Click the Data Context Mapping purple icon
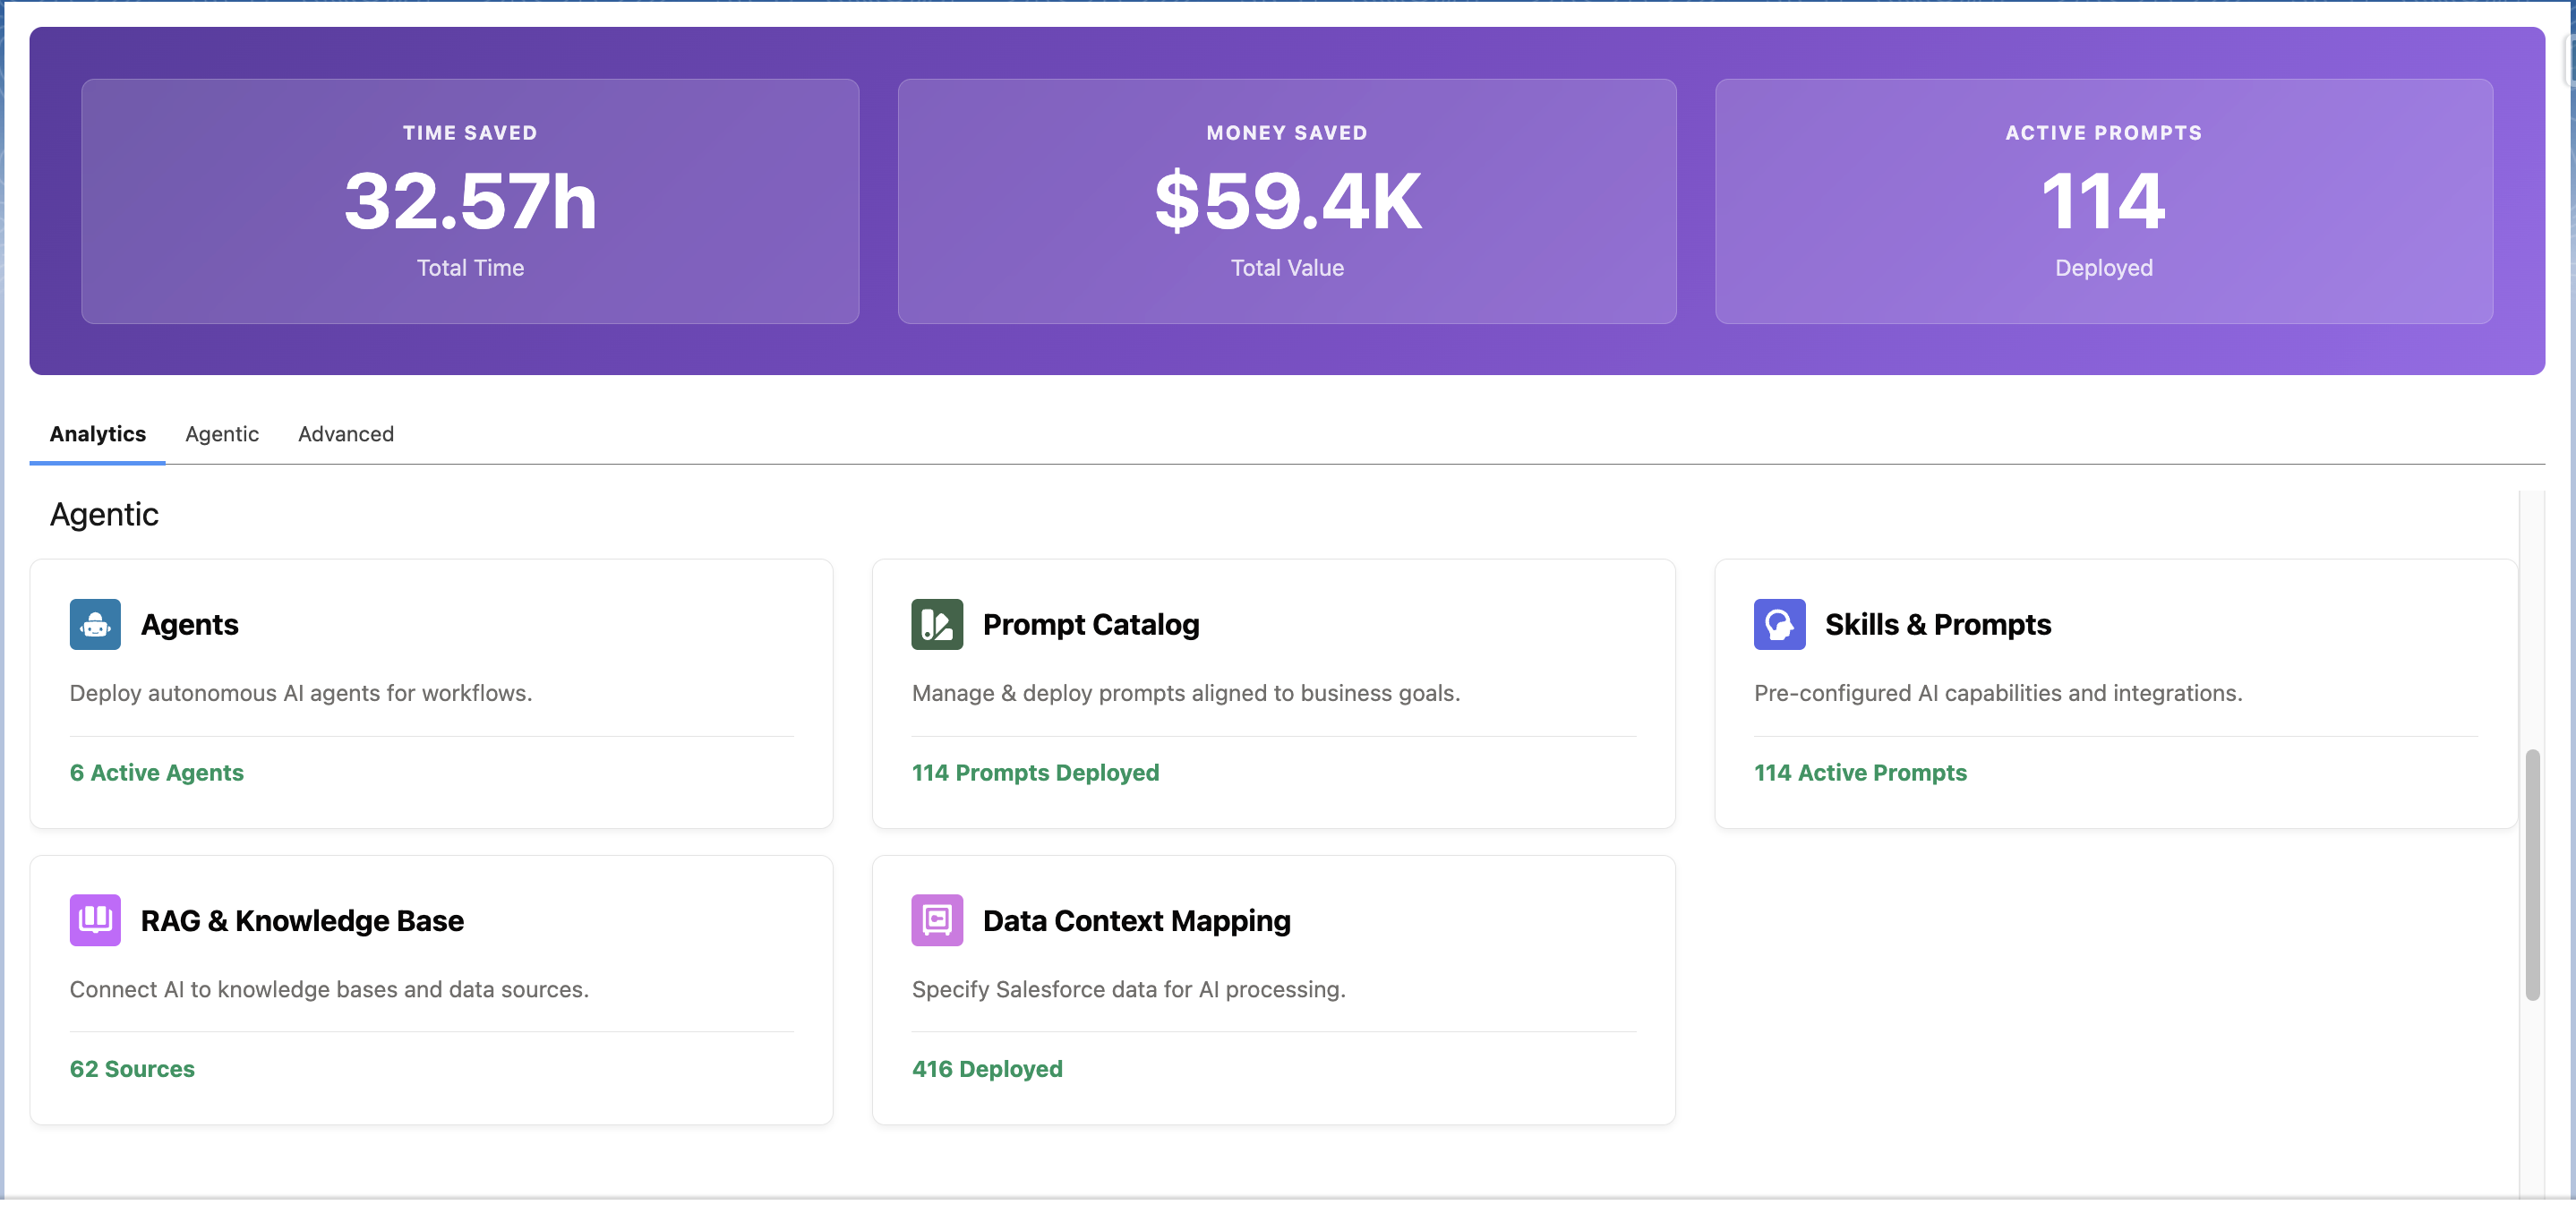This screenshot has height=1205, width=2576. point(937,920)
